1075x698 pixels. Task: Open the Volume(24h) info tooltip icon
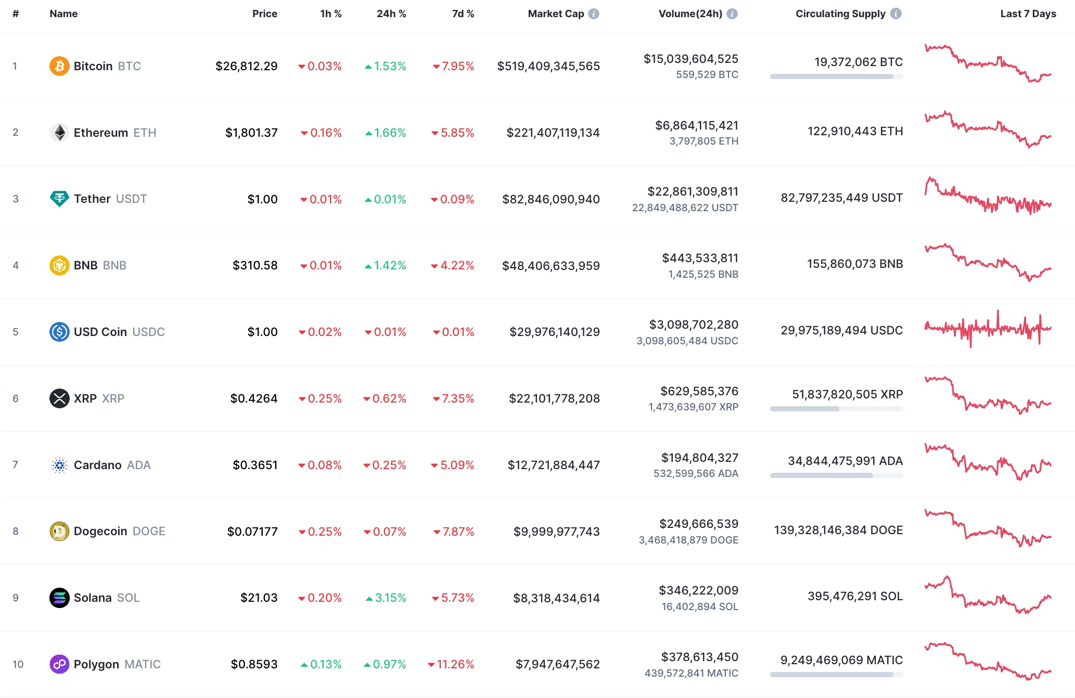733,14
